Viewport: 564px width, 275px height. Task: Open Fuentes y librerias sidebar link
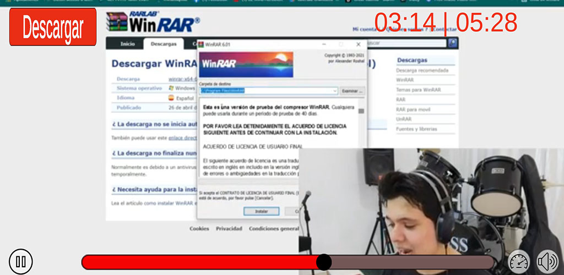(x=416, y=129)
